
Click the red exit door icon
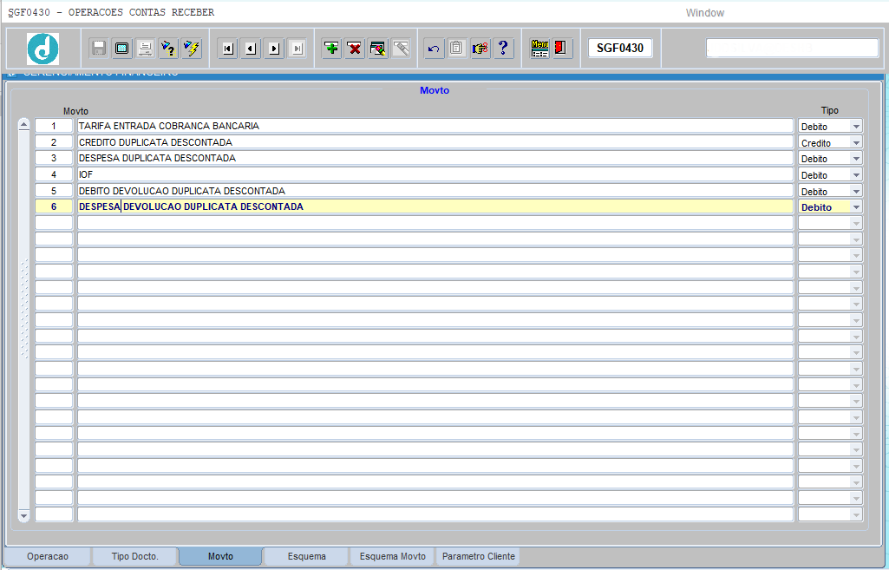point(561,49)
